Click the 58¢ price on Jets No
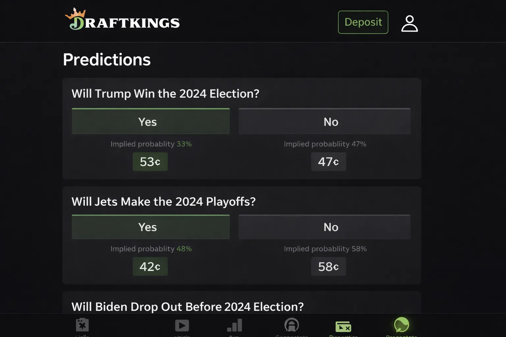 click(328, 267)
